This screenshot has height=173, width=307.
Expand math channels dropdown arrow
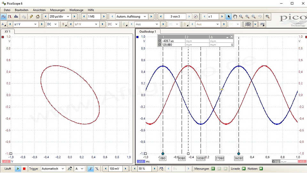(x=255, y=24)
